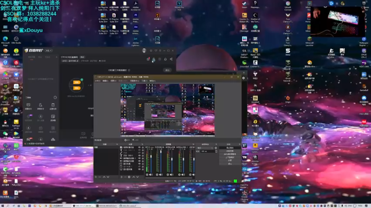Pop out the 混音器 dock via header icon

[x=193, y=144]
